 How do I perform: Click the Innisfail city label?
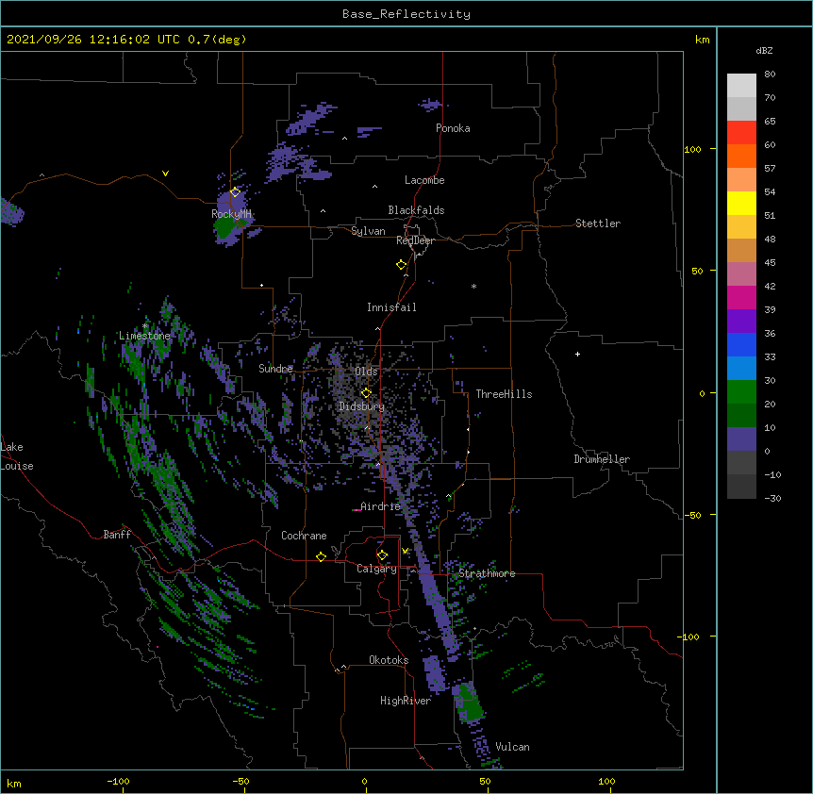tap(391, 307)
